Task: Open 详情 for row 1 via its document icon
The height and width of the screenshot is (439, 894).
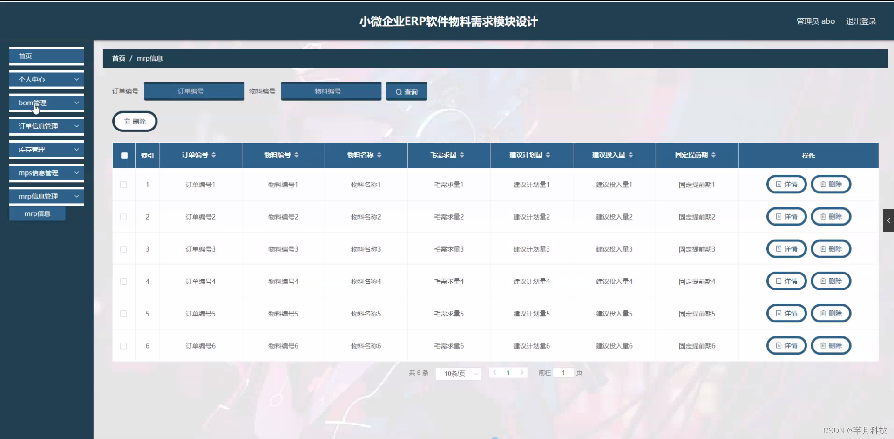Action: point(779,184)
